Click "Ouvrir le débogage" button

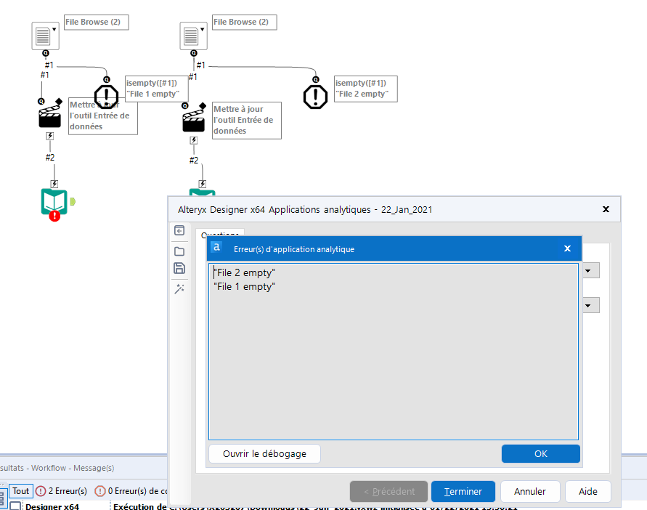tap(264, 453)
